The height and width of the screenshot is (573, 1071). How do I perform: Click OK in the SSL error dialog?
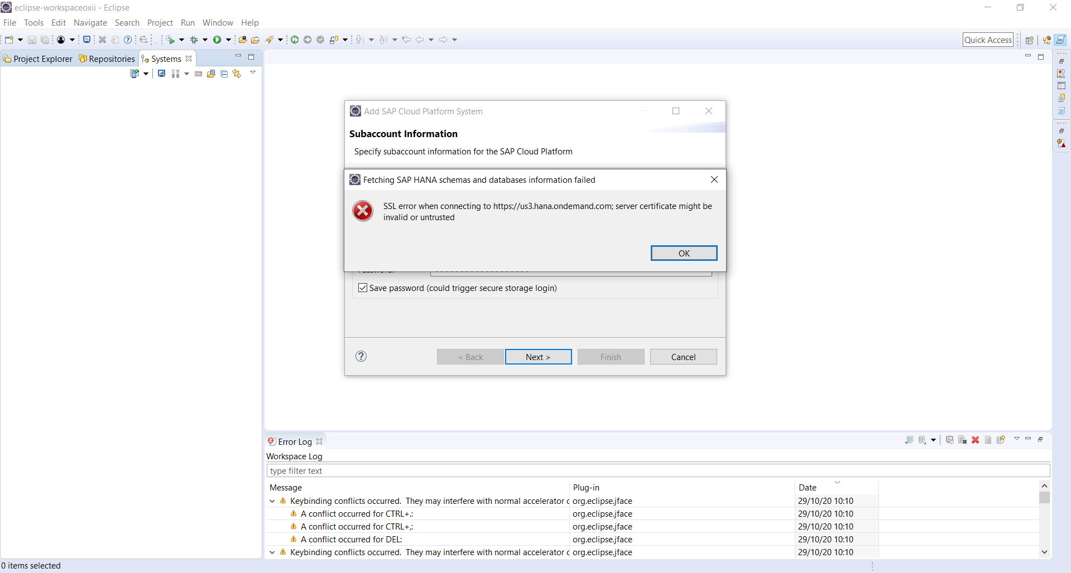(684, 253)
